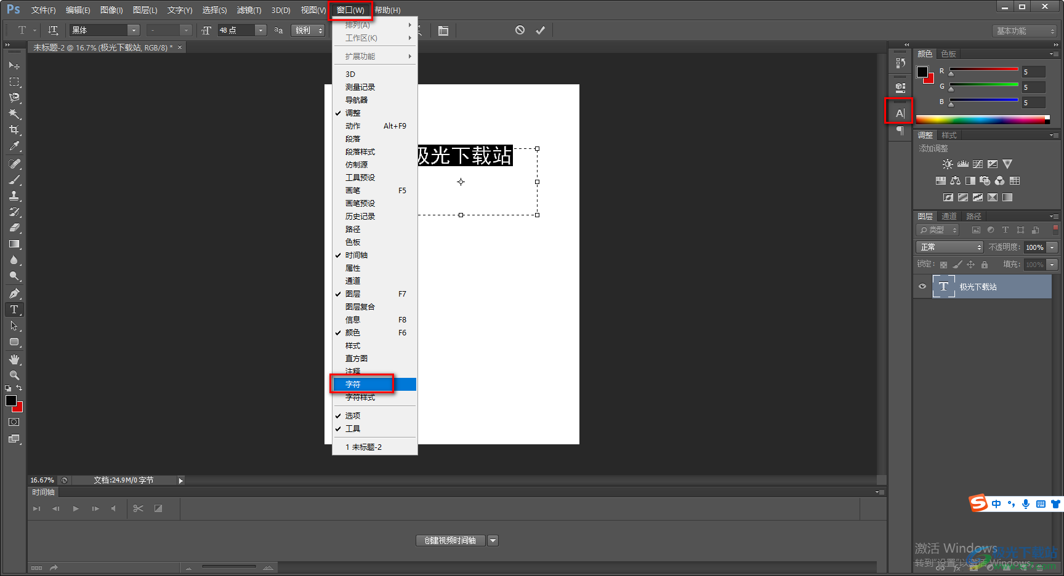Click the R value input field

click(1034, 72)
